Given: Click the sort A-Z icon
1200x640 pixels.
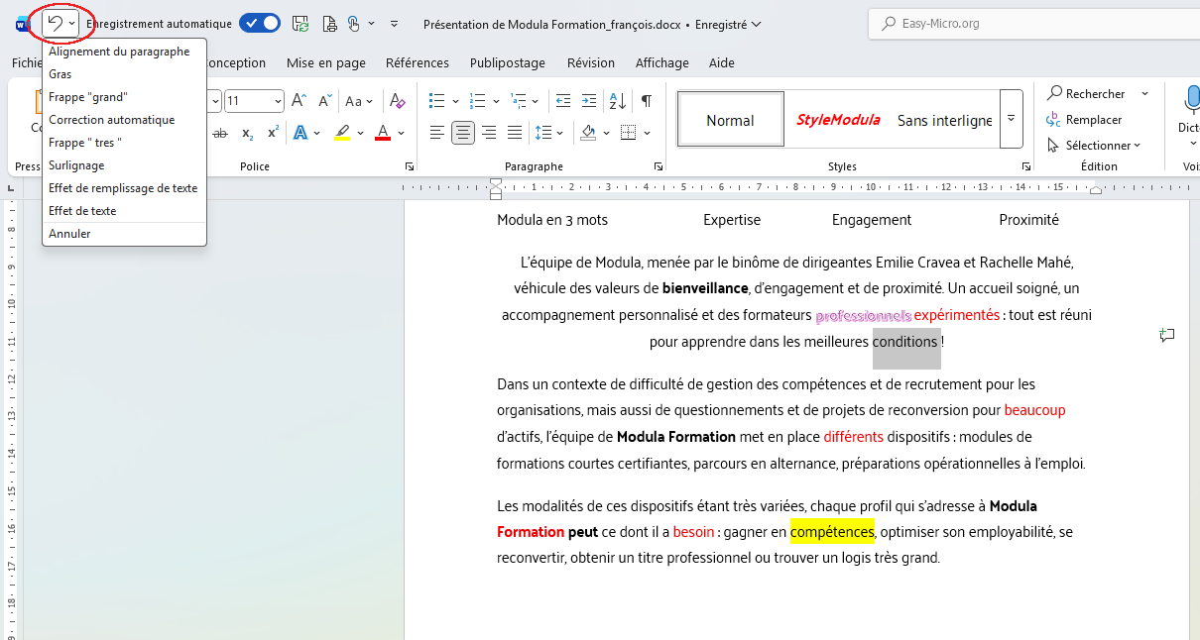Looking at the screenshot, I should coord(617,101).
